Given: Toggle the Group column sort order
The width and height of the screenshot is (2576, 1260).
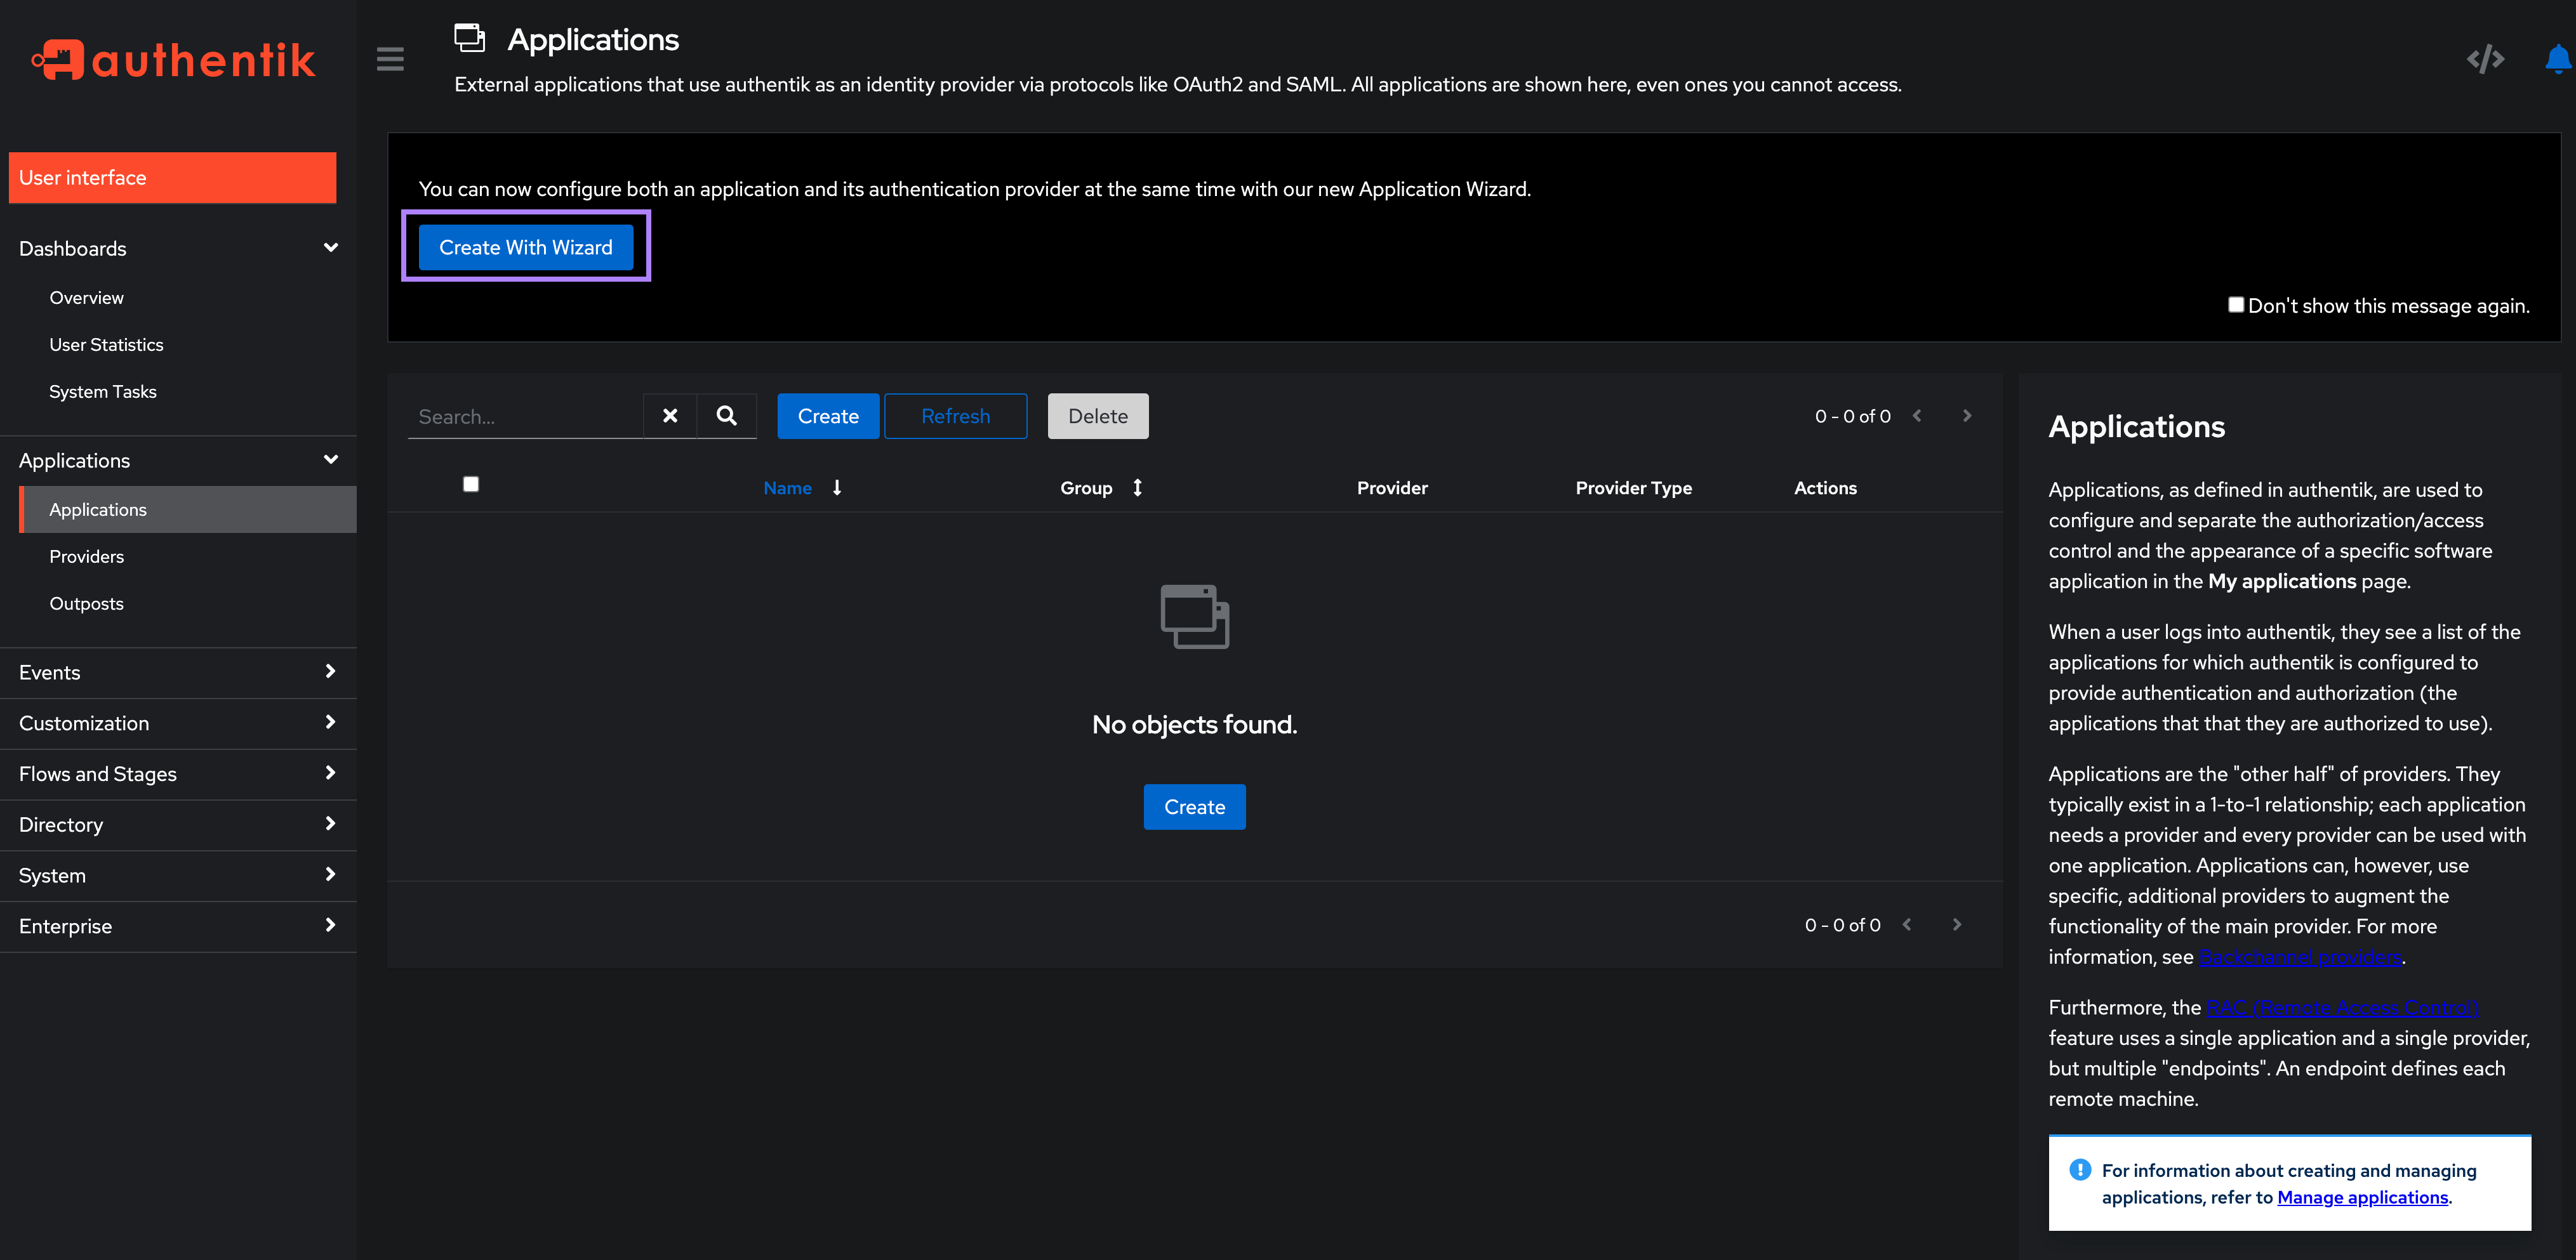Looking at the screenshot, I should (1137, 488).
